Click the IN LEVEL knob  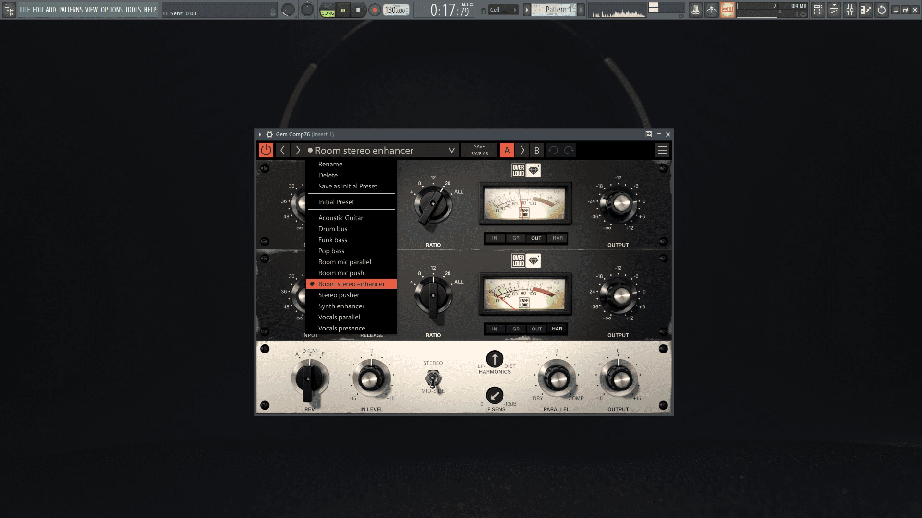pos(371,379)
